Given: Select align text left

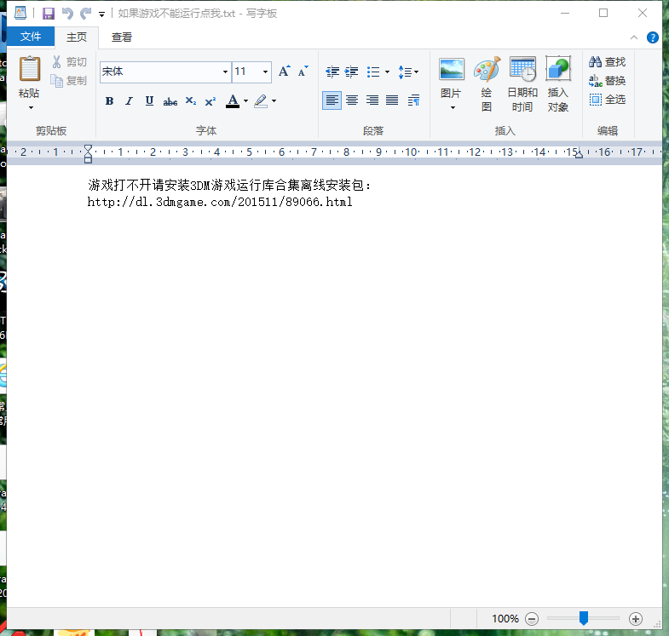Looking at the screenshot, I should 332,100.
